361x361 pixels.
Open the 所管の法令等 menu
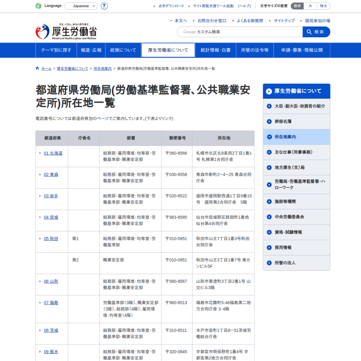(255, 50)
